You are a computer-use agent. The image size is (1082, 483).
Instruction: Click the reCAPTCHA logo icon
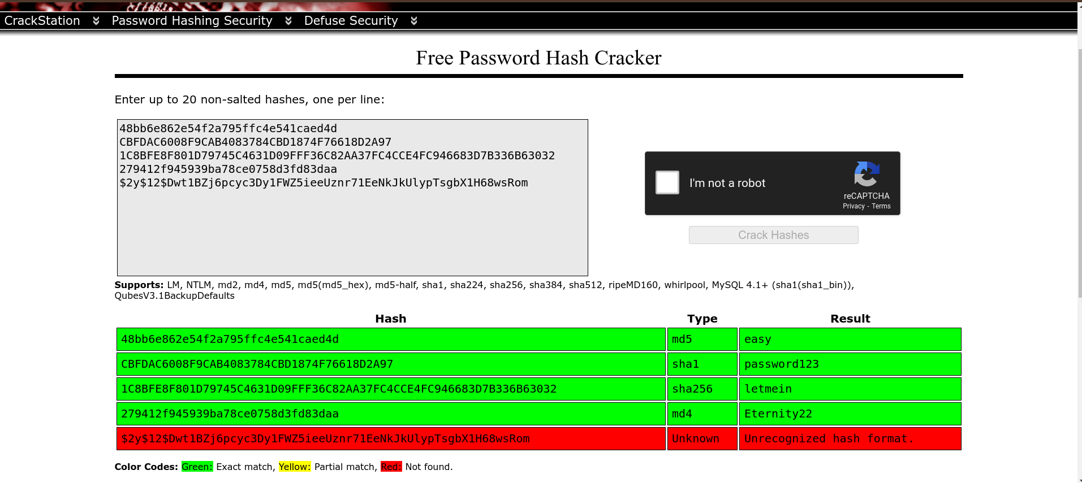867,174
